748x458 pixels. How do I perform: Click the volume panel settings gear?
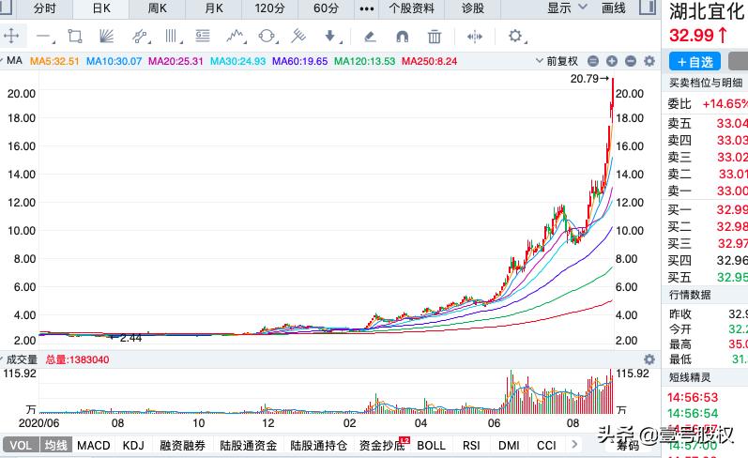pos(648,359)
